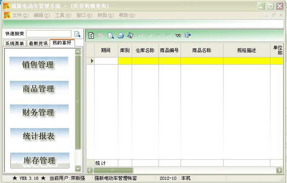This screenshot has height=183, width=287.
Task: Click the 库别 column header
Action: (125, 50)
